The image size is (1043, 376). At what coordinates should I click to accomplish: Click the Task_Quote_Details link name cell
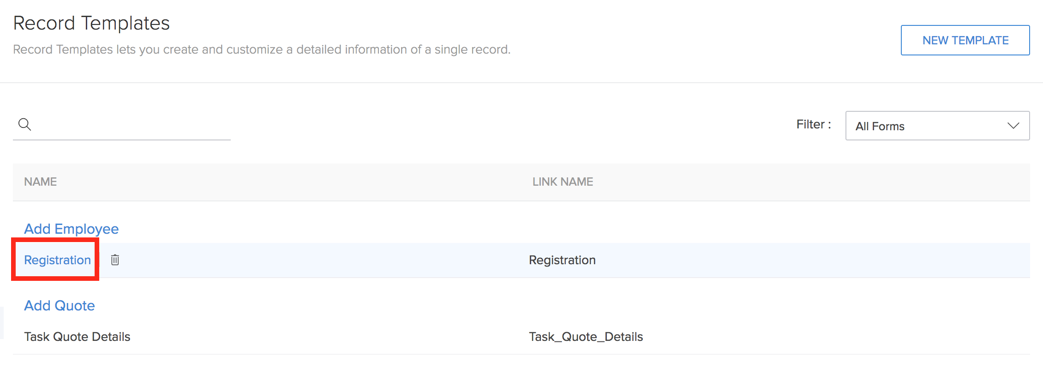[x=586, y=337]
